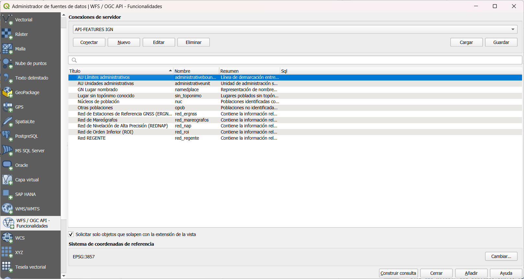Sort layers by Título column header
This screenshot has width=524, height=279.
(120, 71)
